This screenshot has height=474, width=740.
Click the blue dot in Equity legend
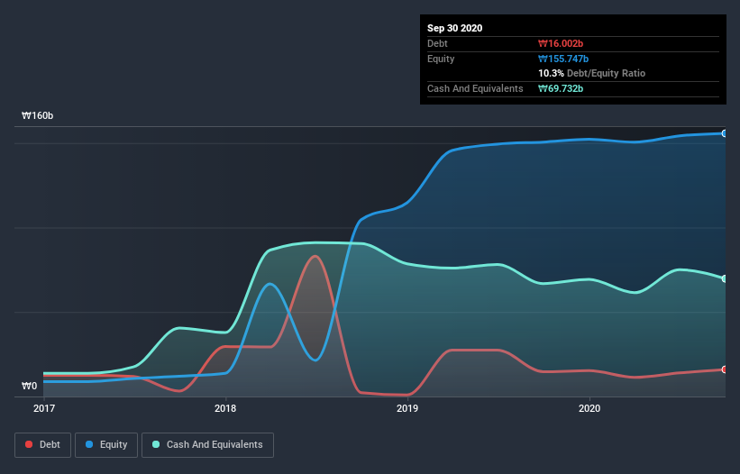tap(89, 444)
